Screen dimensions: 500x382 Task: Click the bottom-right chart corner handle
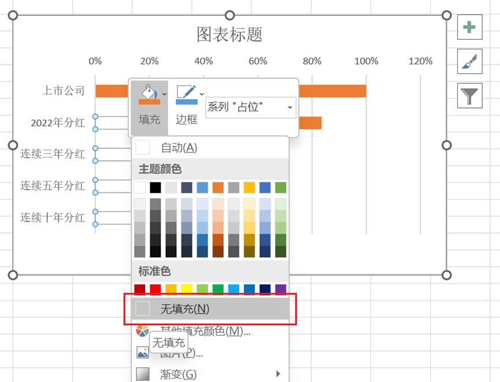click(446, 275)
